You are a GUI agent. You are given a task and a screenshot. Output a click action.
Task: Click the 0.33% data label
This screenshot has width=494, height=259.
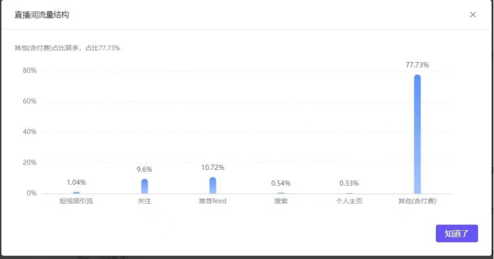pos(349,183)
